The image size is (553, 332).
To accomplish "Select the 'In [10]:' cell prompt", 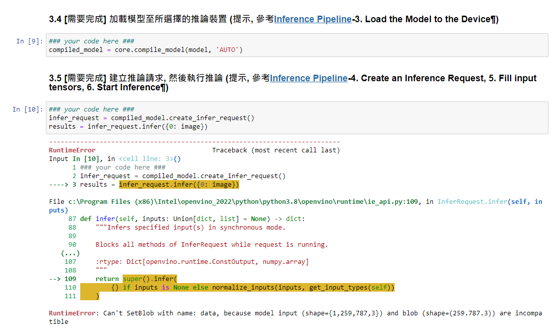I will (x=28, y=109).
